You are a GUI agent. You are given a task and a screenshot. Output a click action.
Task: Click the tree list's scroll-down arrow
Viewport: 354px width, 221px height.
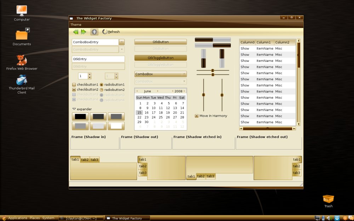[298, 124]
